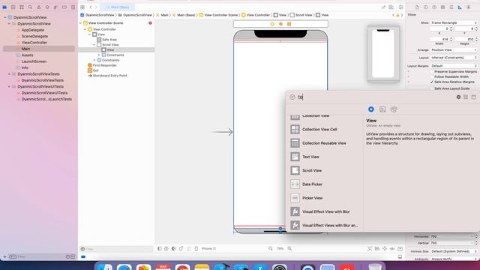Image resolution: width=480 pixels, height=270 pixels.
Task: Click the Width stepper in inspector
Action: [451, 40]
